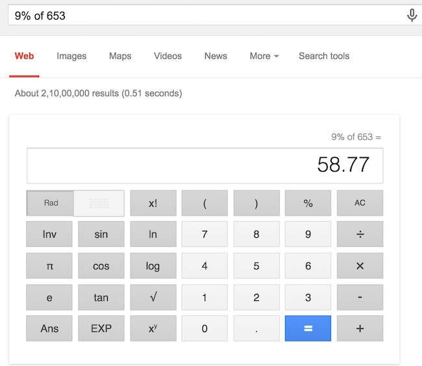Toggle the Deg angle mode option
The image size is (422, 366).
[99, 203]
